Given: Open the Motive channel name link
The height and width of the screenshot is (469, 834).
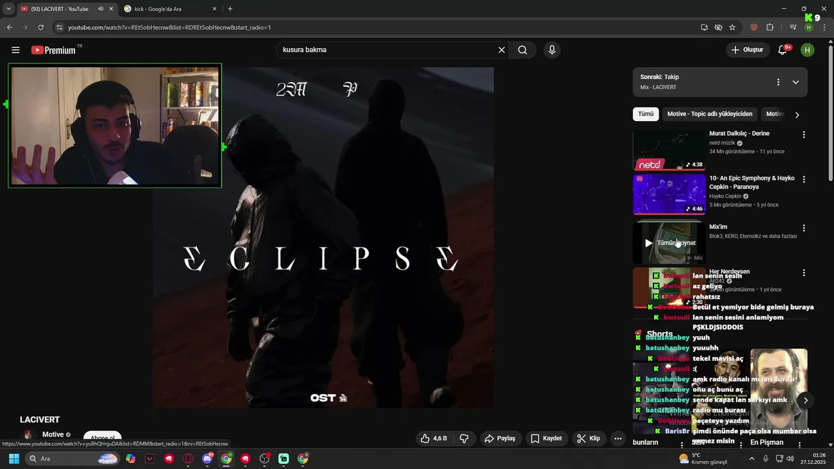Looking at the screenshot, I should (x=53, y=434).
